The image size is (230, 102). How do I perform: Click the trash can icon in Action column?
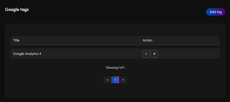(x=154, y=54)
